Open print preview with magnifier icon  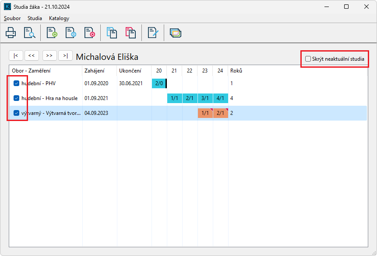point(29,33)
